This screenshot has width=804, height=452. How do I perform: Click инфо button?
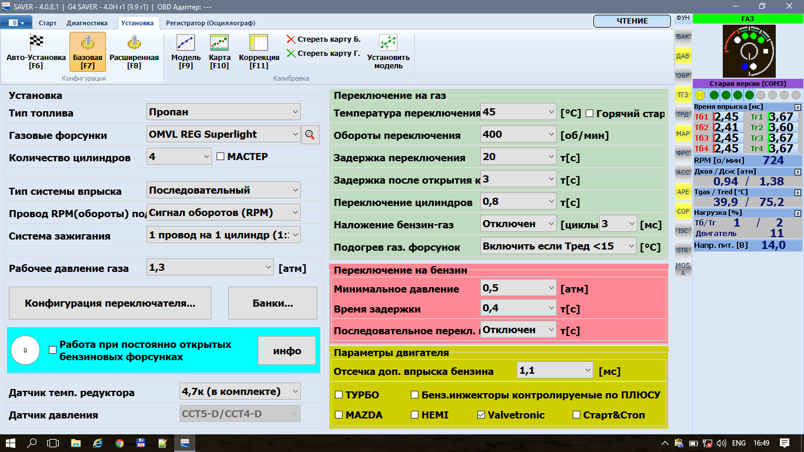tap(287, 351)
